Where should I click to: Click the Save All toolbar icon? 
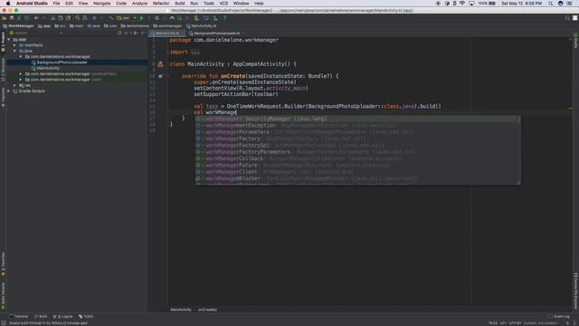[12, 18]
